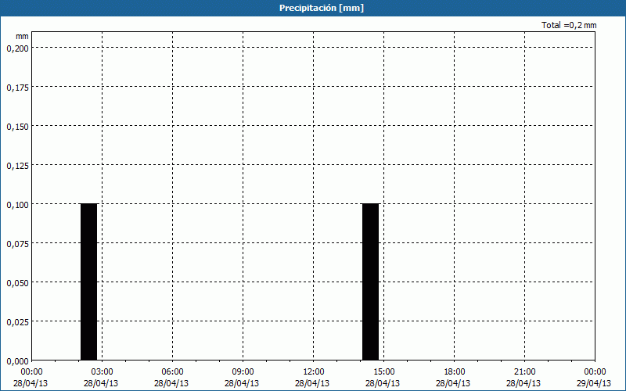
Task: Click the 12:00 time axis label
Action: (314, 372)
